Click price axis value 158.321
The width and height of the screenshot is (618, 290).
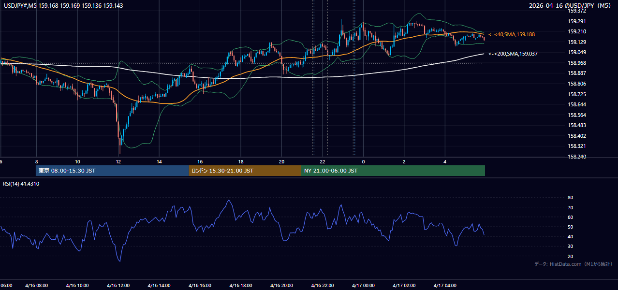tap(576, 146)
